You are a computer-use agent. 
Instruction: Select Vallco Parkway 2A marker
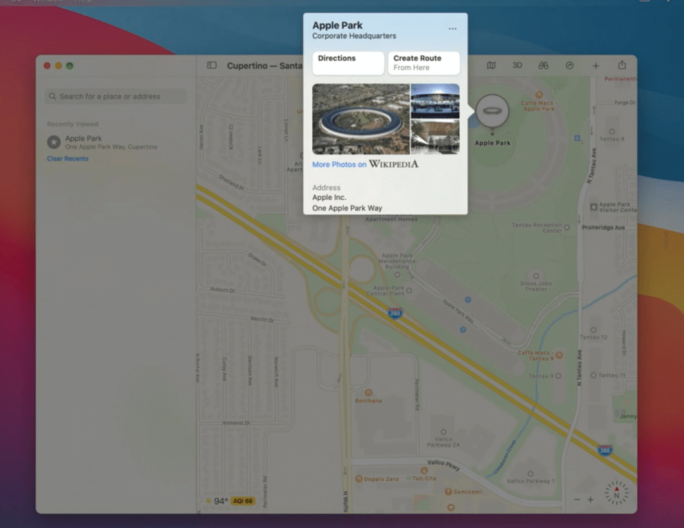(443, 432)
